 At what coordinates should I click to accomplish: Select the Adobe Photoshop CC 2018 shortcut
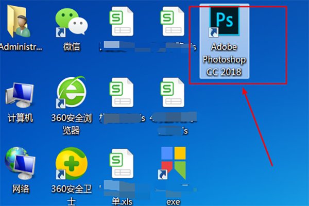pyautogui.click(x=224, y=41)
